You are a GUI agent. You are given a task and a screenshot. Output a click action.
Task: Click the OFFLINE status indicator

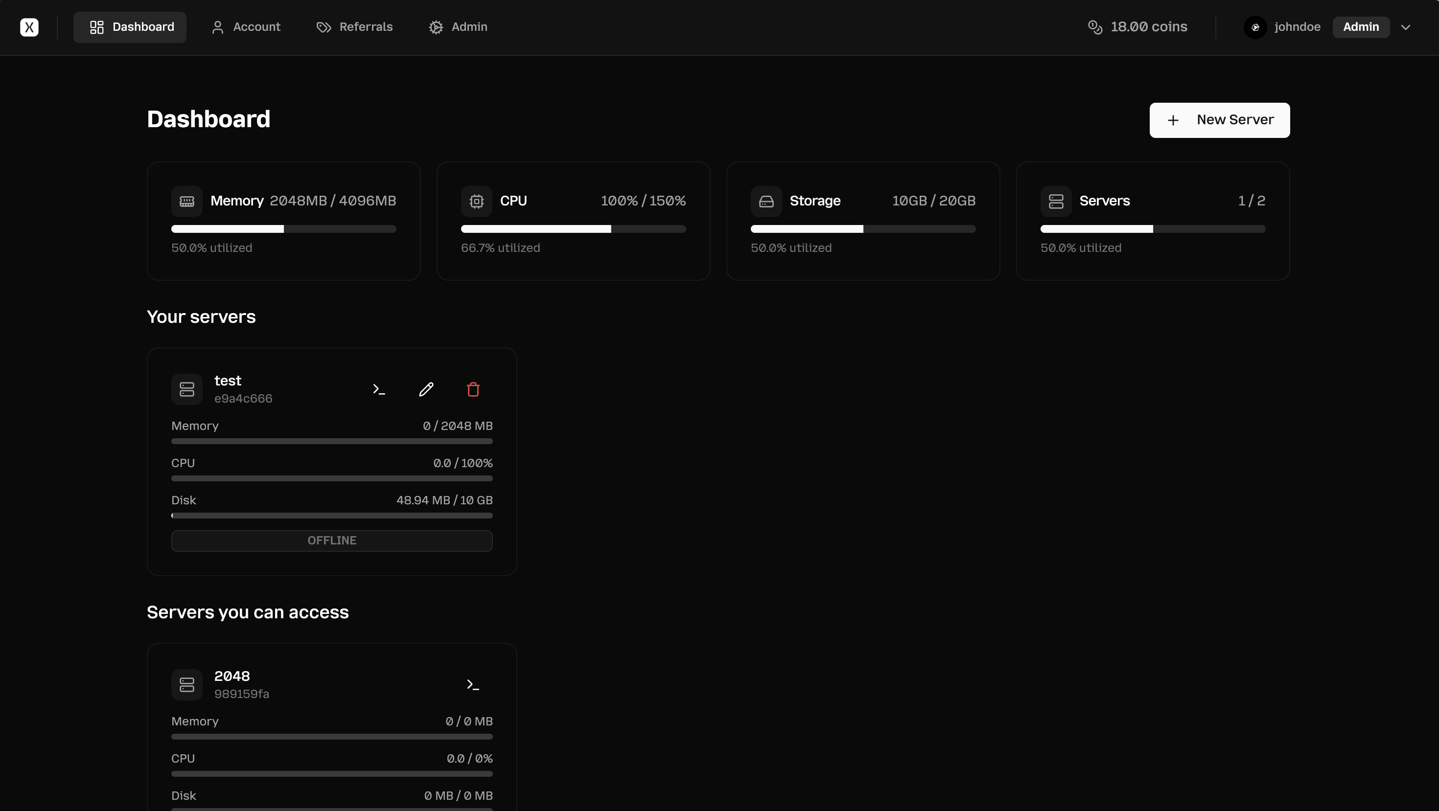click(x=332, y=541)
